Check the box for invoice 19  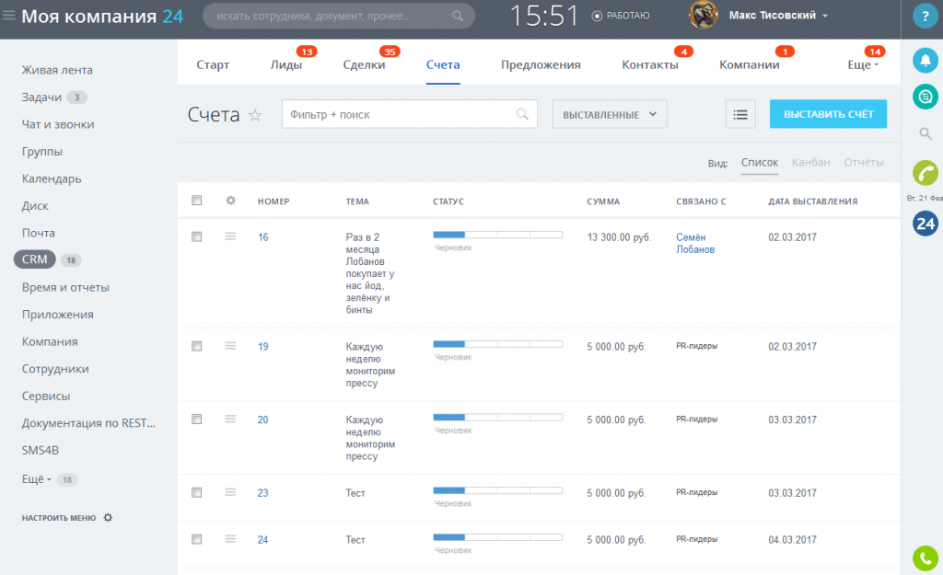tap(197, 346)
